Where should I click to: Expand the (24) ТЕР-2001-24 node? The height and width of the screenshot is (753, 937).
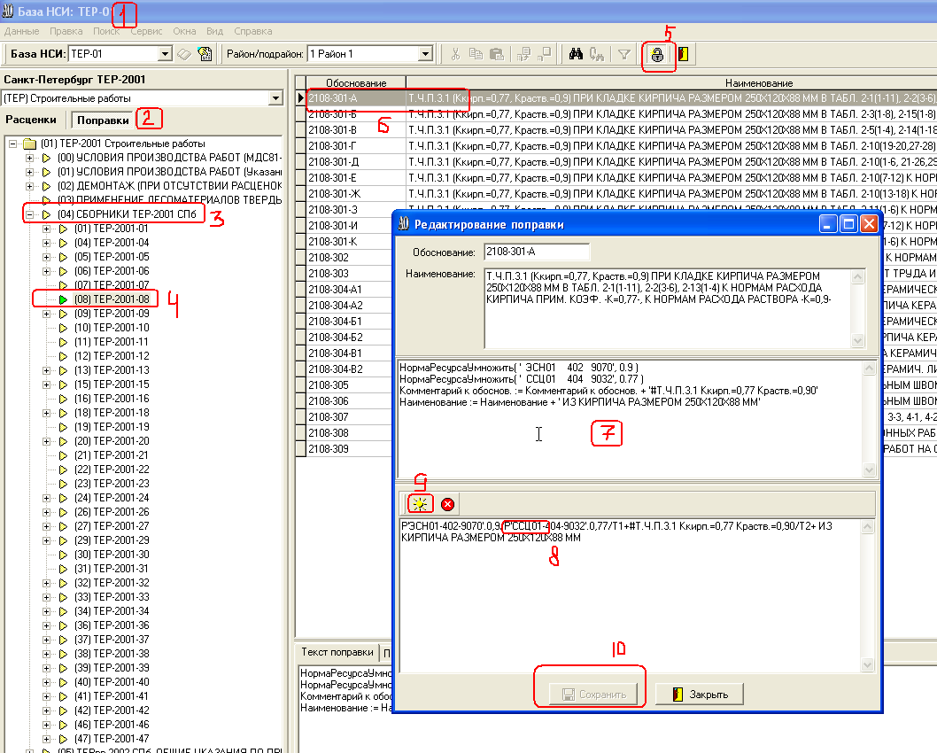coord(46,498)
